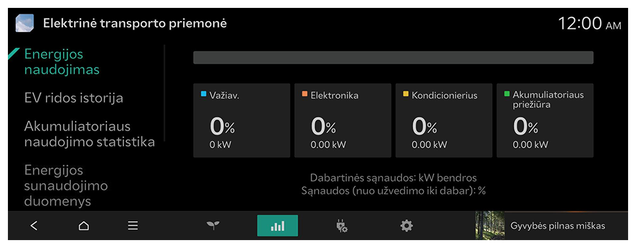Click the energy usage progress bar
Image resolution: width=636 pixels, height=248 pixels.
394,58
